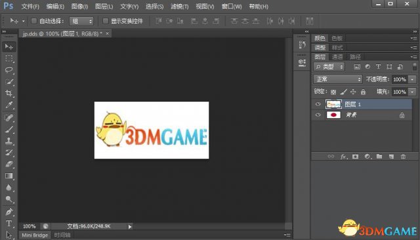Image resolution: width=420 pixels, height=240 pixels.
Task: Delete layer with trash icon
Action: tap(403, 157)
